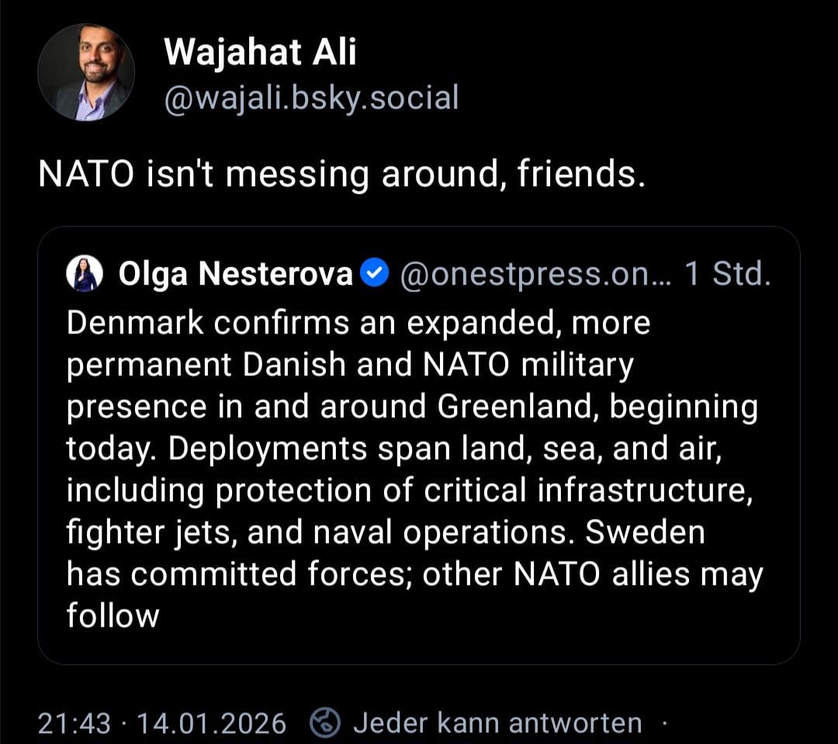Click the "Wajahat Ali" display name
Viewport: 838px width, 744px height.
tap(261, 53)
